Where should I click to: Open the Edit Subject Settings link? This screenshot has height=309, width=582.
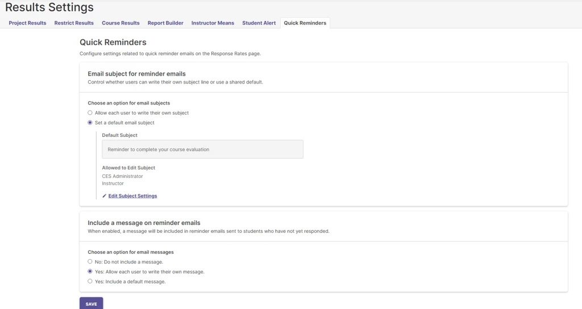[132, 196]
